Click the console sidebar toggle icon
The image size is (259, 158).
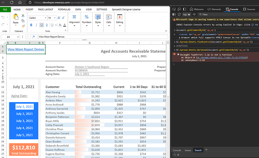click(x=174, y=15)
